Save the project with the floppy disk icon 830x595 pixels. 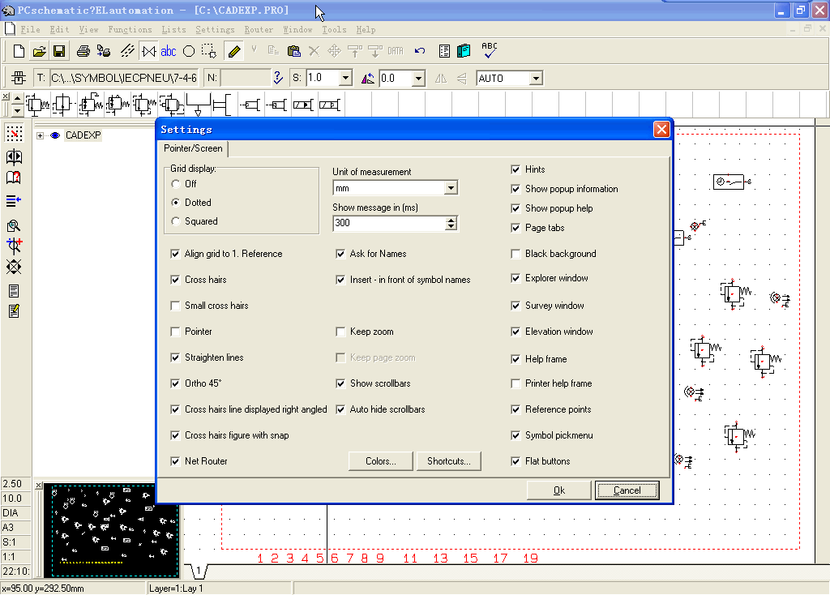point(59,51)
